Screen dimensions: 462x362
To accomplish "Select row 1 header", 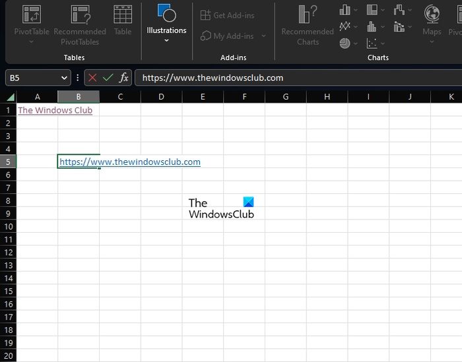I will [x=8, y=110].
